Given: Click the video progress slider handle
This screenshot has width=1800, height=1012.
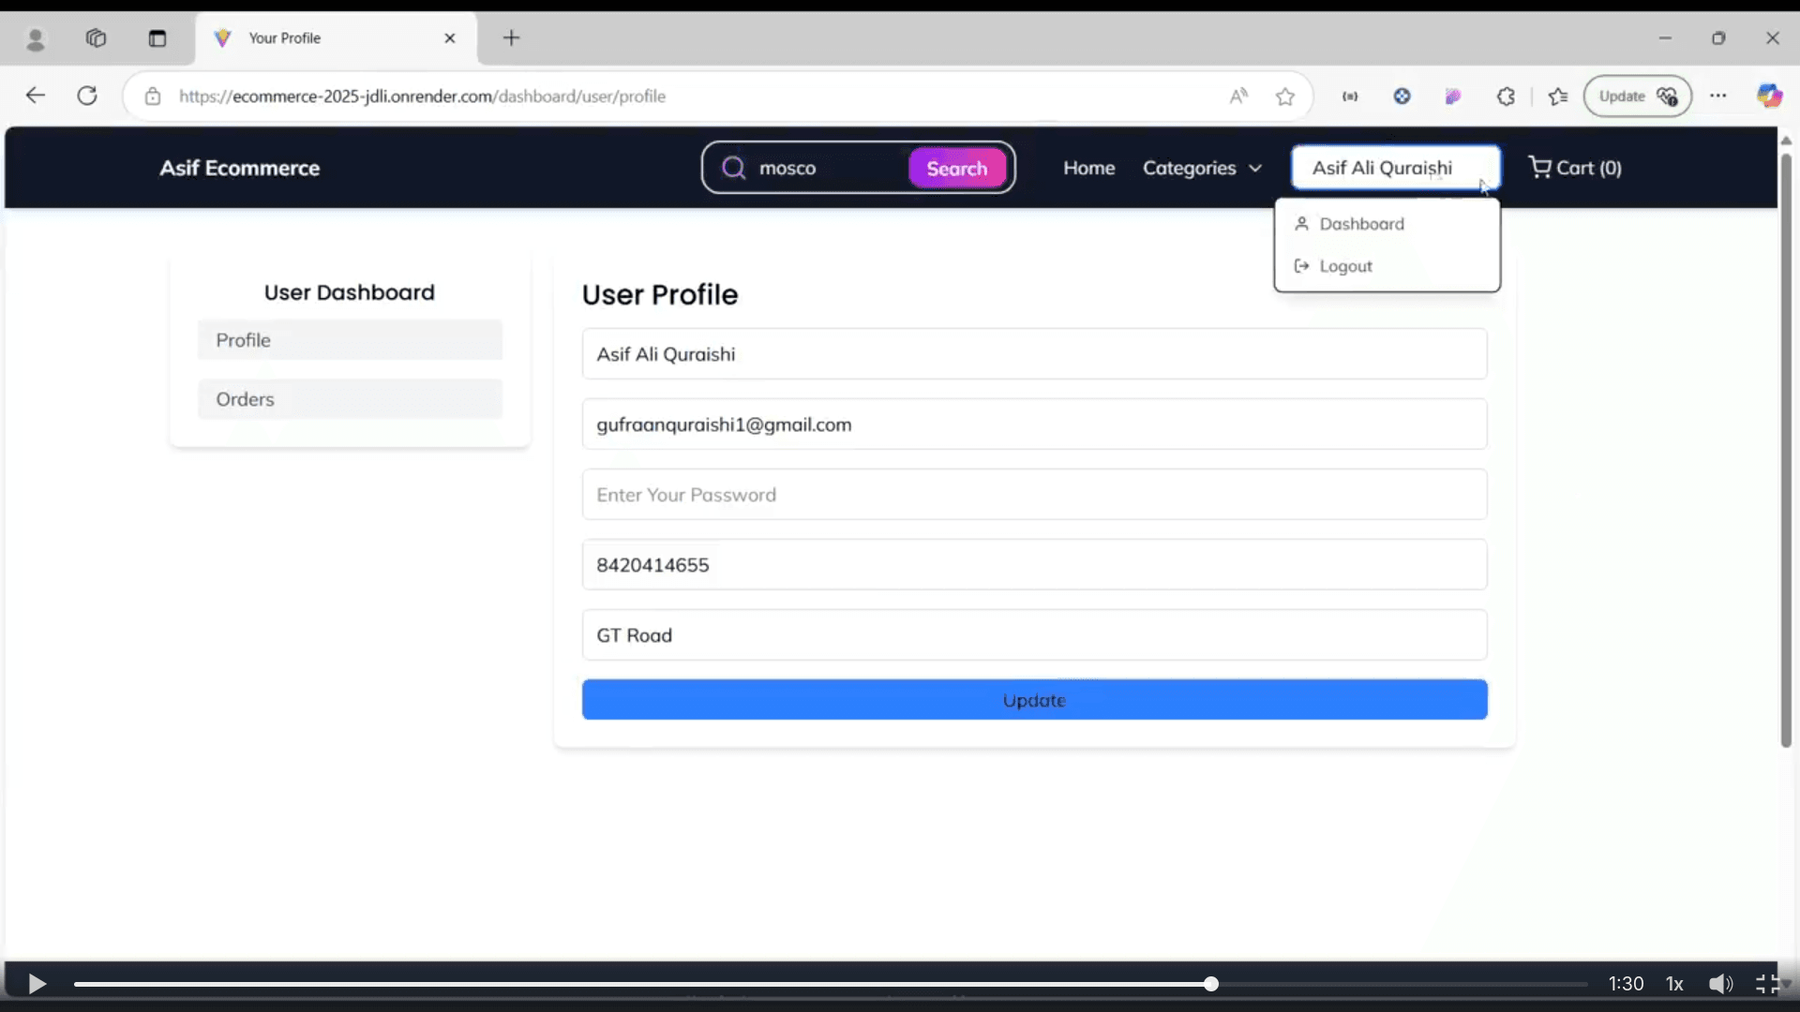Looking at the screenshot, I should pos(1211,984).
